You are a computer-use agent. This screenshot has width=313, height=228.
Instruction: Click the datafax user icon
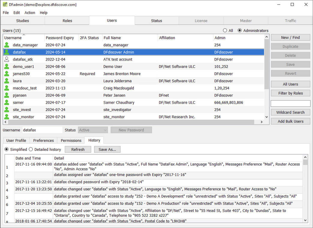[7, 52]
